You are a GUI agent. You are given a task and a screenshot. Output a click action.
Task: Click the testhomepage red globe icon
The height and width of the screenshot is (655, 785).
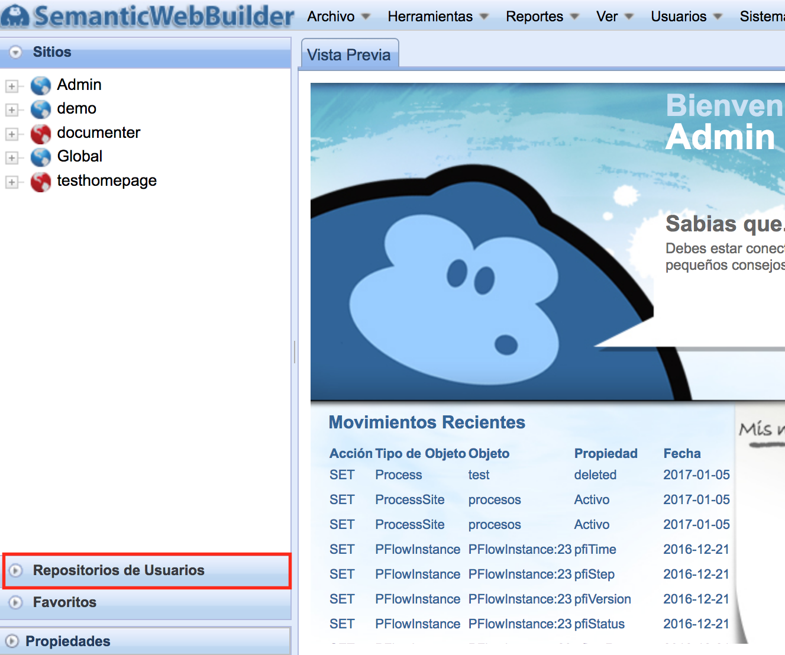click(x=41, y=182)
